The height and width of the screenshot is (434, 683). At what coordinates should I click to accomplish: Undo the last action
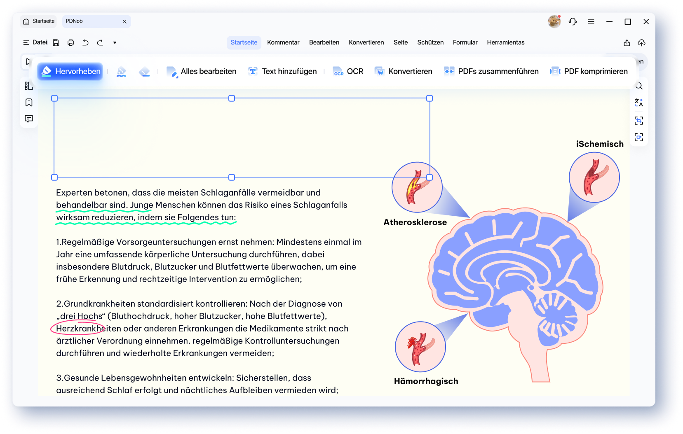coord(85,43)
